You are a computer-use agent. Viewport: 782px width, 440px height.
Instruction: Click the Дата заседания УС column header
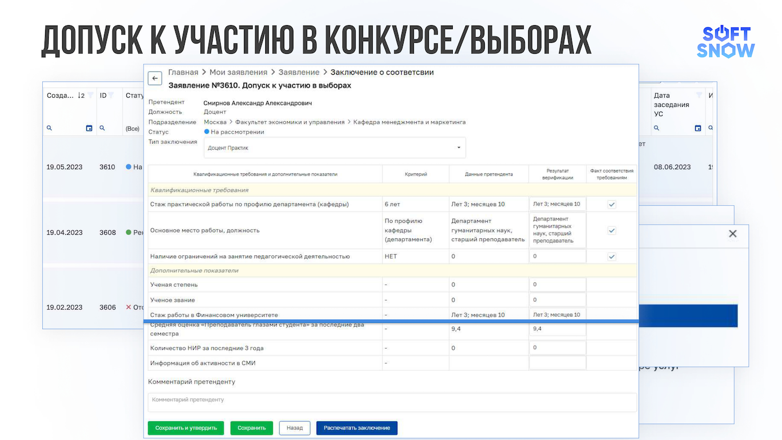click(x=672, y=105)
